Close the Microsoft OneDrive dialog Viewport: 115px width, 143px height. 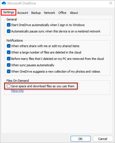click(x=111, y=3)
